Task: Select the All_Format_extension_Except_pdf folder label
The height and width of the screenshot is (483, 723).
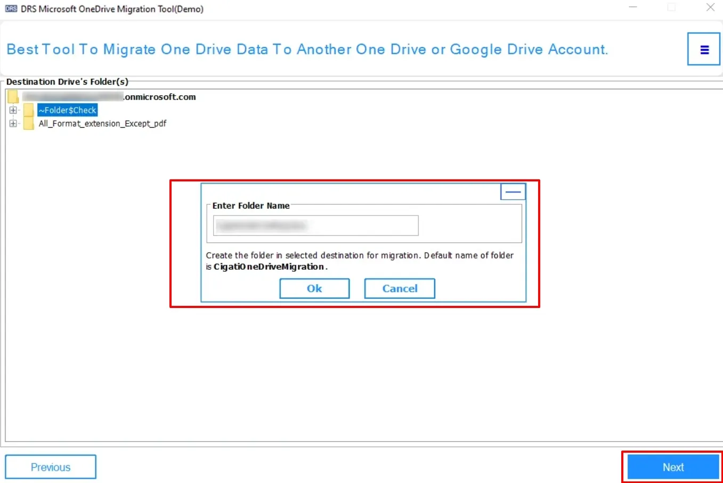Action: tap(102, 123)
